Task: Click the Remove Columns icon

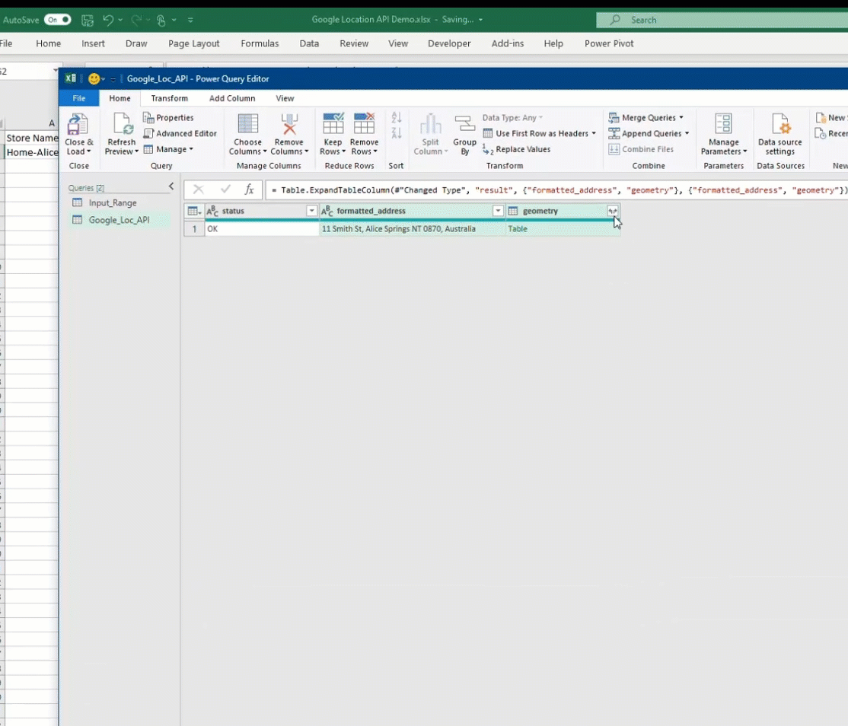Action: click(x=289, y=124)
